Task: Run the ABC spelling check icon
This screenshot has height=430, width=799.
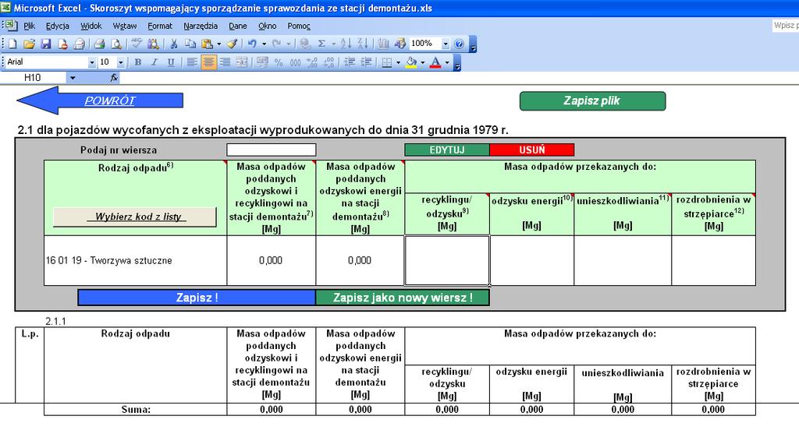Action: [136, 44]
